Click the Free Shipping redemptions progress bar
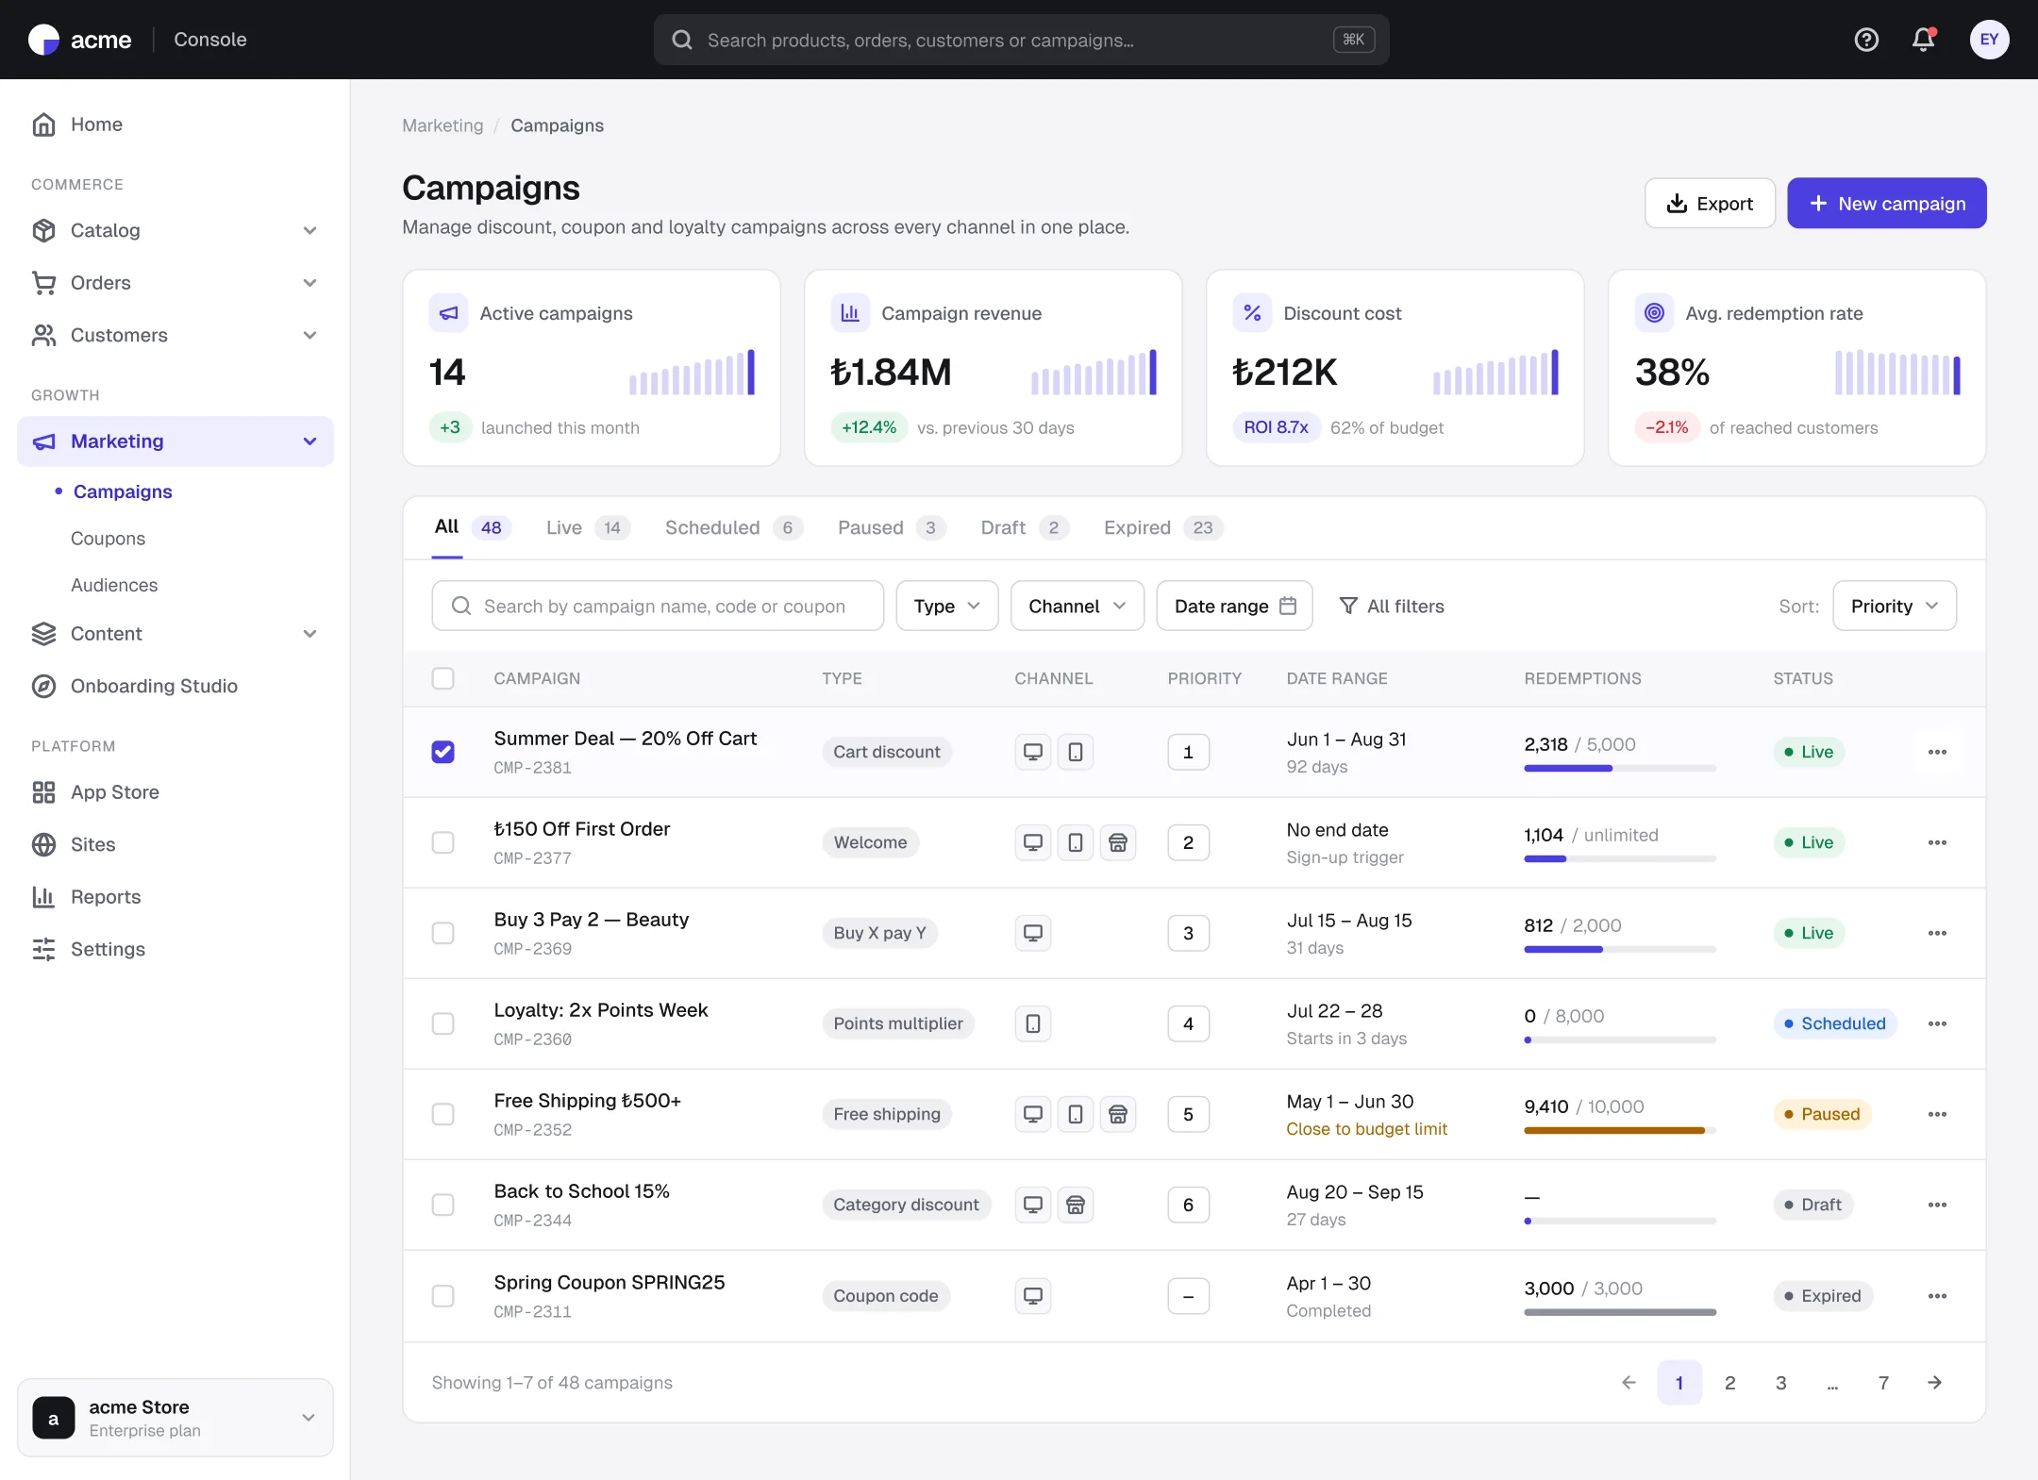The image size is (2038, 1480). [1619, 1130]
